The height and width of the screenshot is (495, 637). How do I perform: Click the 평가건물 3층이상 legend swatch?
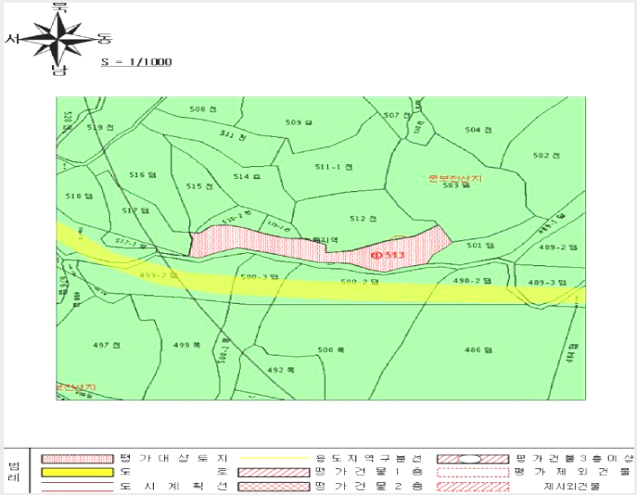click(473, 459)
